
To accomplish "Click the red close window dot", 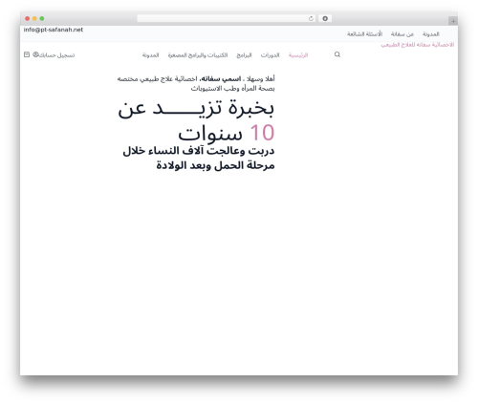I will (28, 18).
